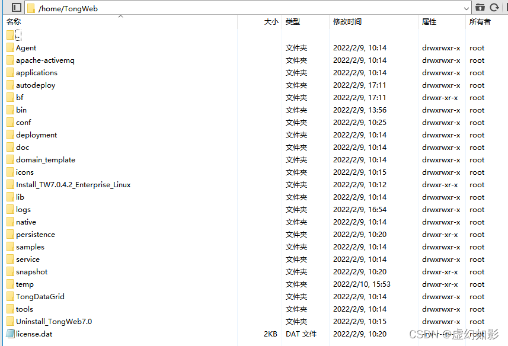Click the temp folder icon

pos(10,284)
